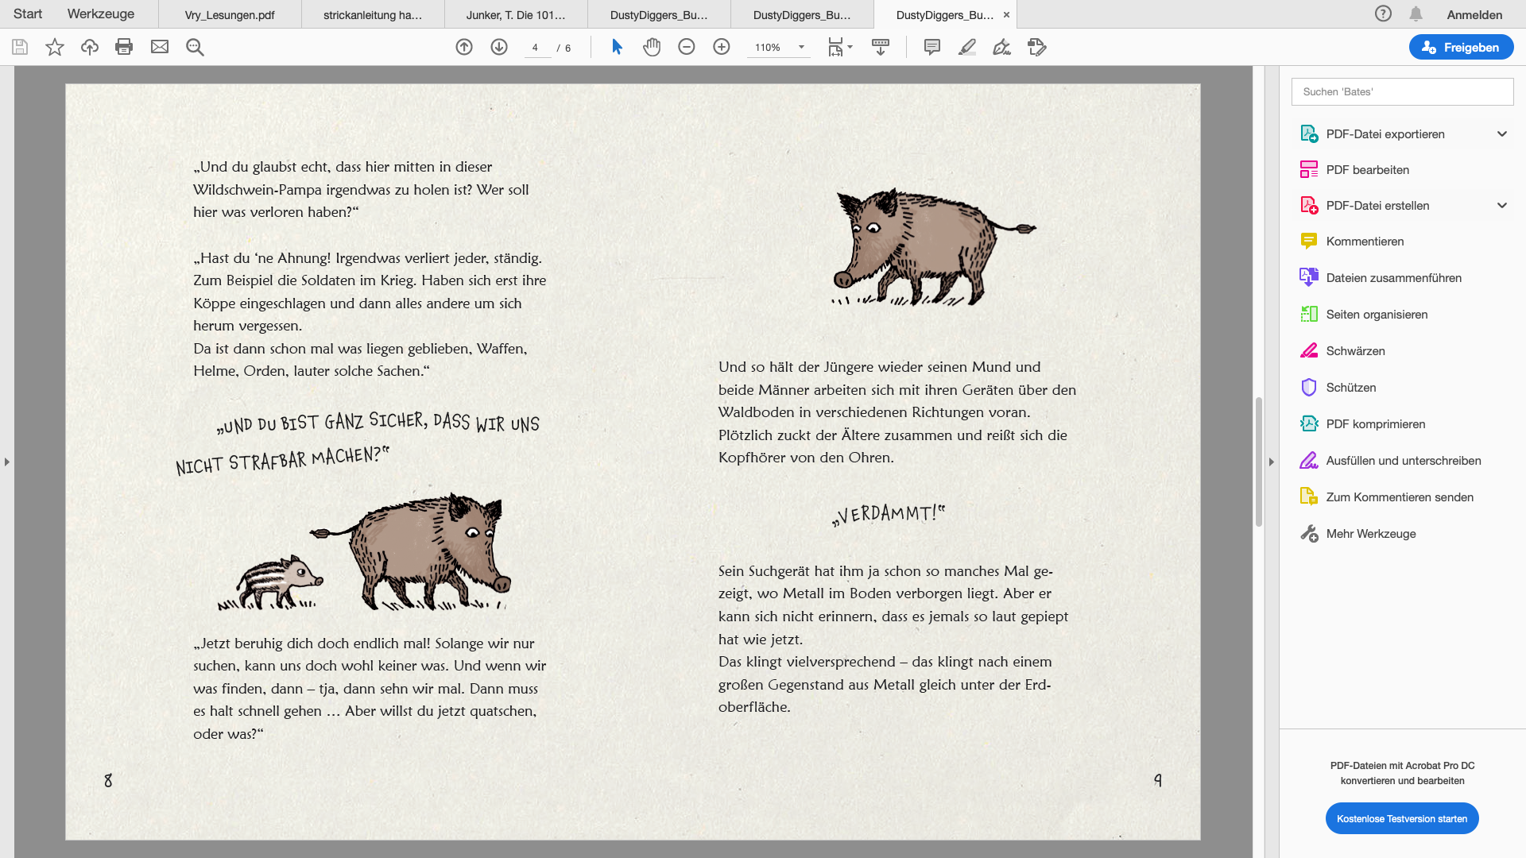Switch to Vry_Lesungen.pdf tab
Screen dimensions: 1526x858
(230, 14)
